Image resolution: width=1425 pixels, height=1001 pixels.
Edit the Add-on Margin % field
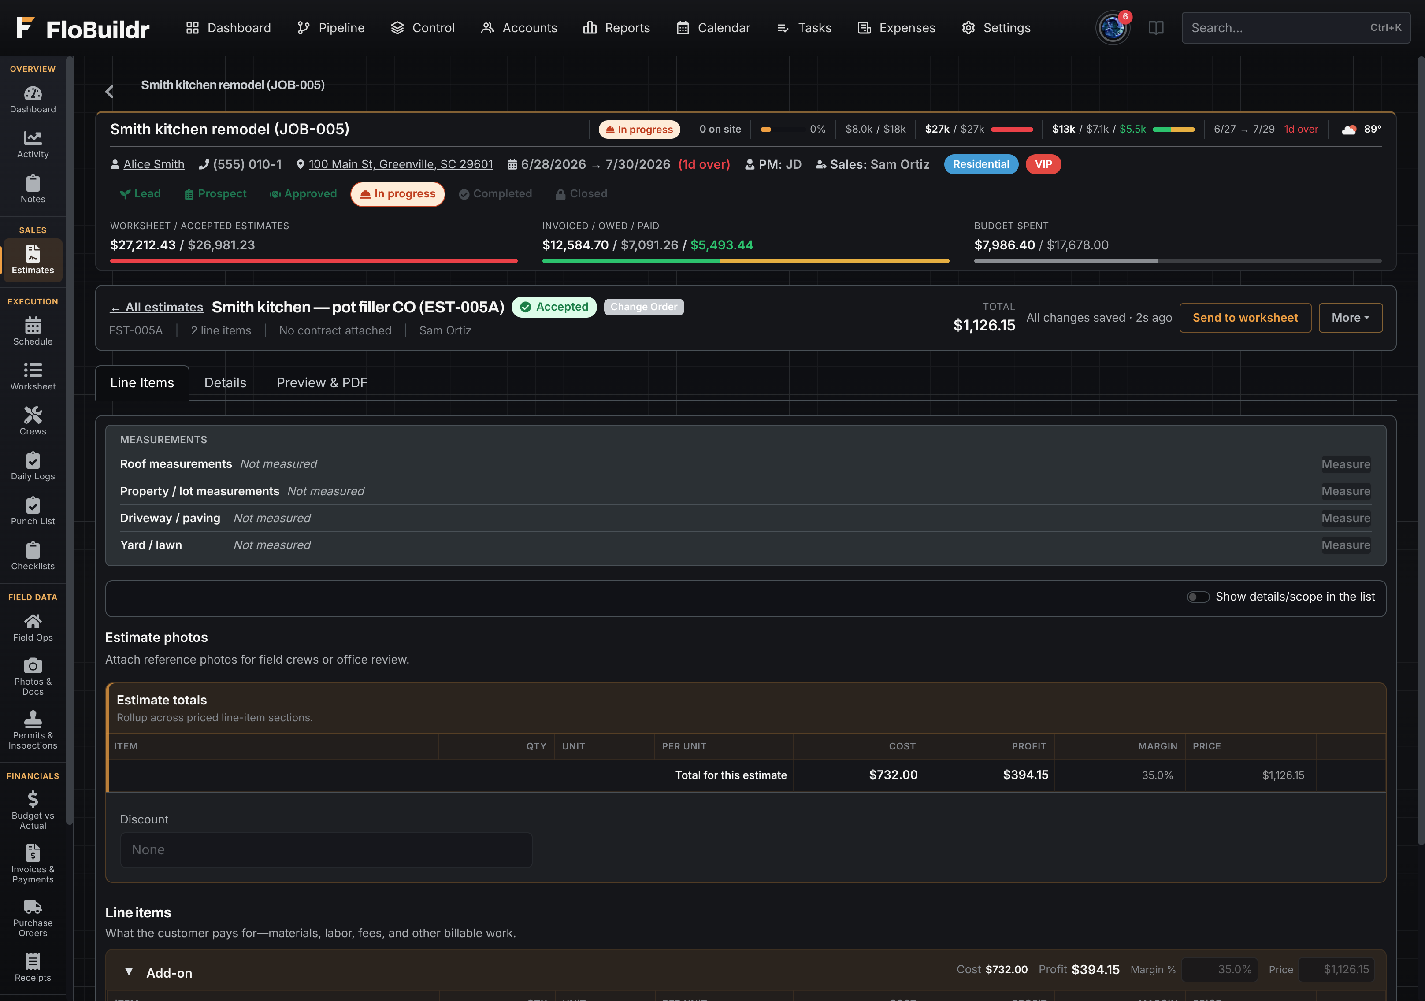pyautogui.click(x=1220, y=970)
